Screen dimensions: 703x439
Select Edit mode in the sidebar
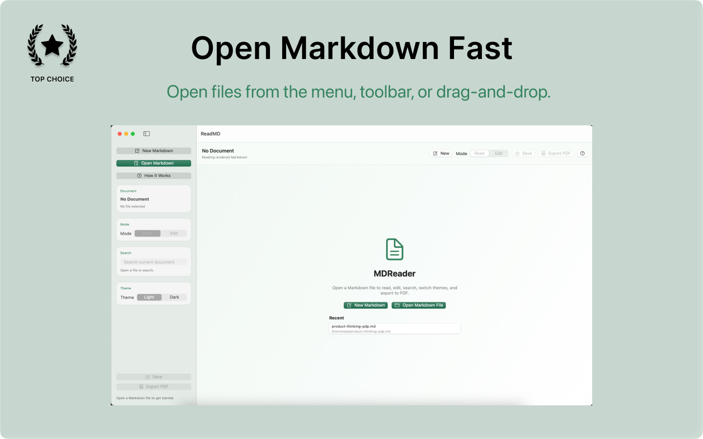174,234
